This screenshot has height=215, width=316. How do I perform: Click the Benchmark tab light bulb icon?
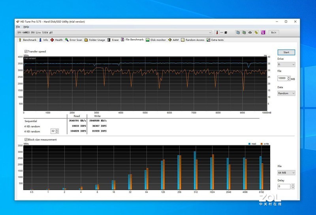coord(20,40)
